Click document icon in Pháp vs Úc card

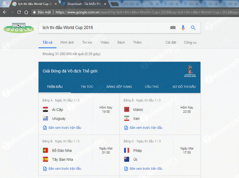tap(126, 168)
